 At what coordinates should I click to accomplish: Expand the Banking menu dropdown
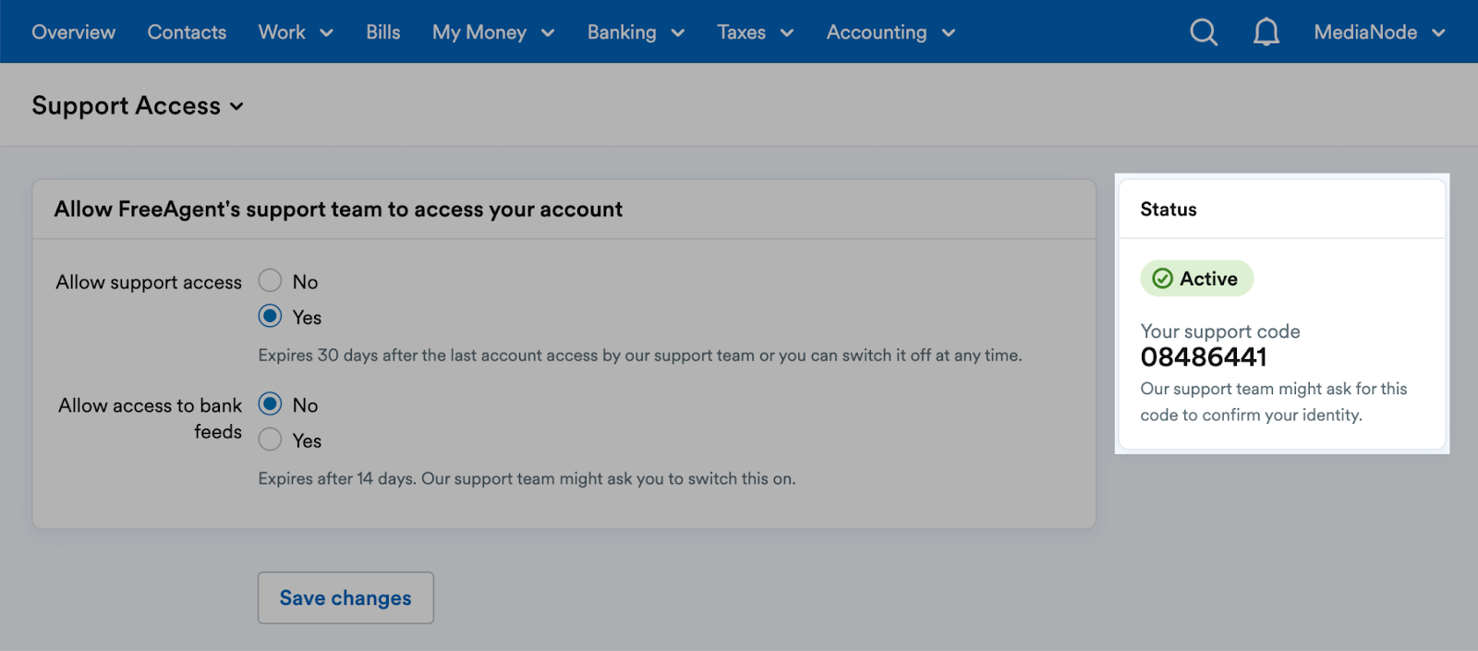636,32
